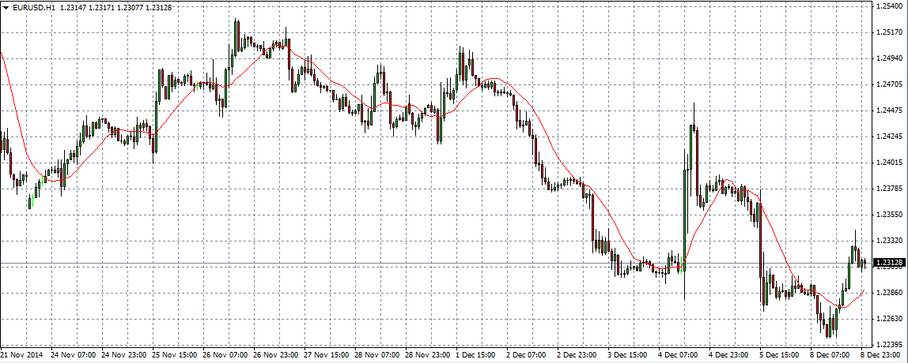Click the 1.24475 price axis label
The height and width of the screenshot is (363, 908).
pos(890,110)
